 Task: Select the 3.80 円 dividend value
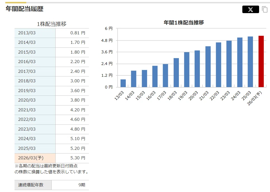[x=78, y=100]
